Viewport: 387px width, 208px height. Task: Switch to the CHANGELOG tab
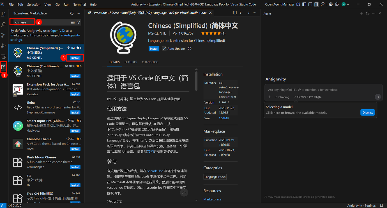[x=150, y=62]
